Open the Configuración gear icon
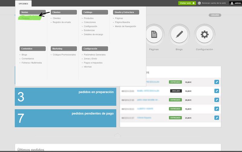This screenshot has width=242, height=152. point(204,35)
